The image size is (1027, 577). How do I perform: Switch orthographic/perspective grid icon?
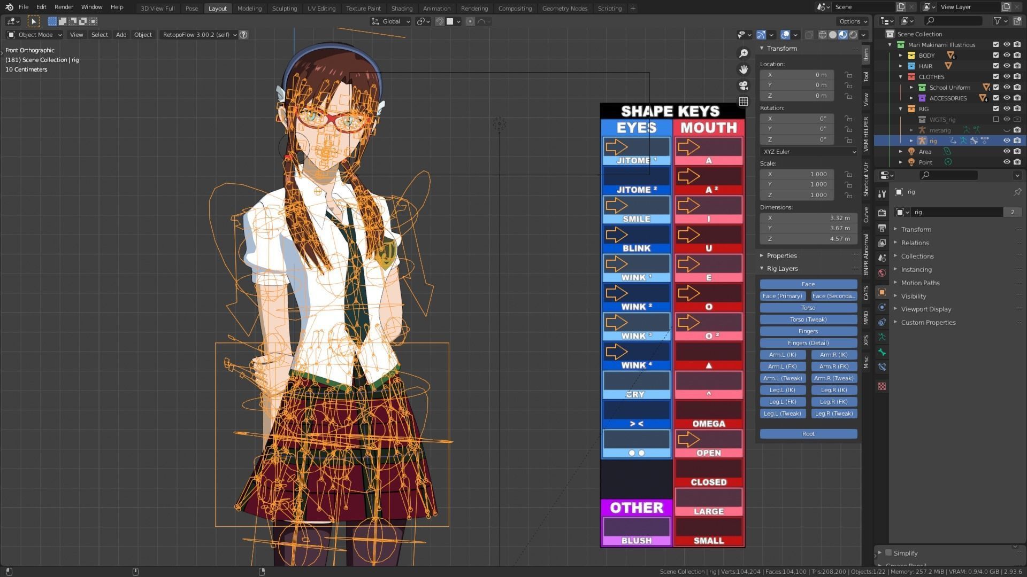(x=744, y=102)
